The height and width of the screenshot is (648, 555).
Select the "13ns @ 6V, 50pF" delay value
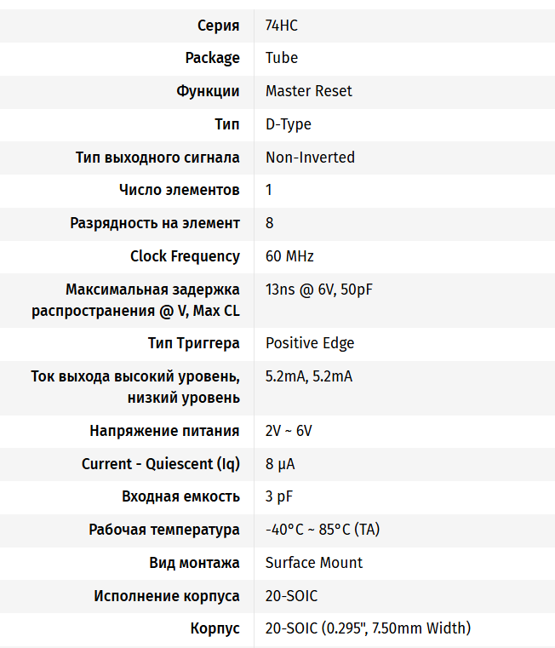click(318, 290)
